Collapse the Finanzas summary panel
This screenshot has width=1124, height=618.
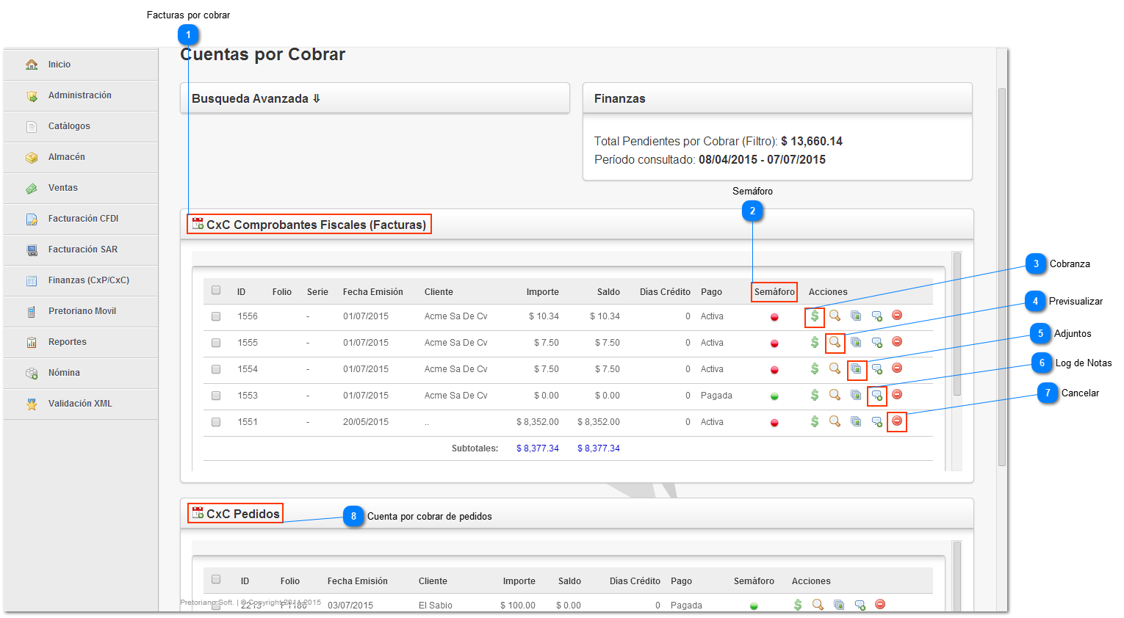(777, 98)
